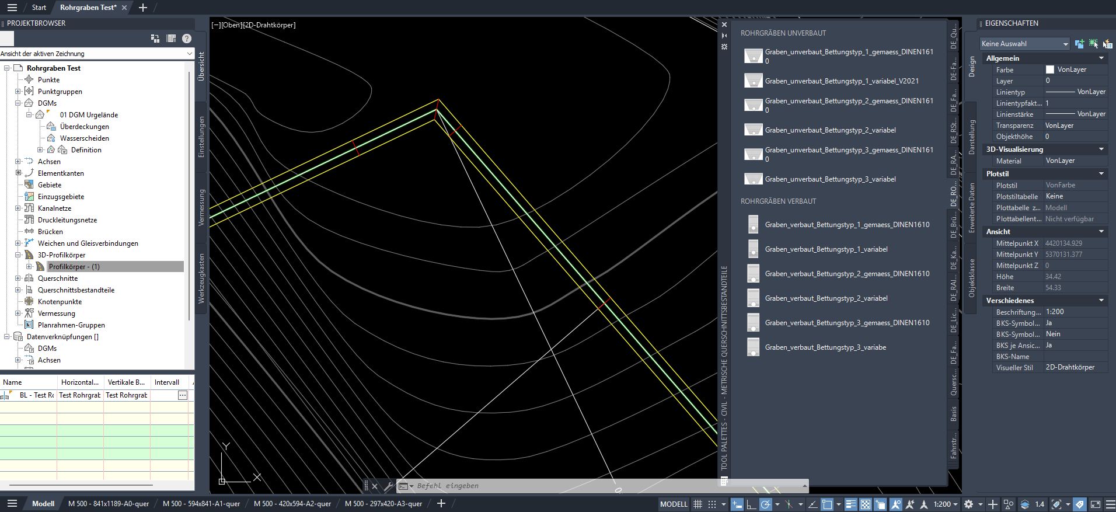This screenshot has height=512, width=1116.
Task: Select the Planrahmen-Gruppen tree item
Action: 71,325
